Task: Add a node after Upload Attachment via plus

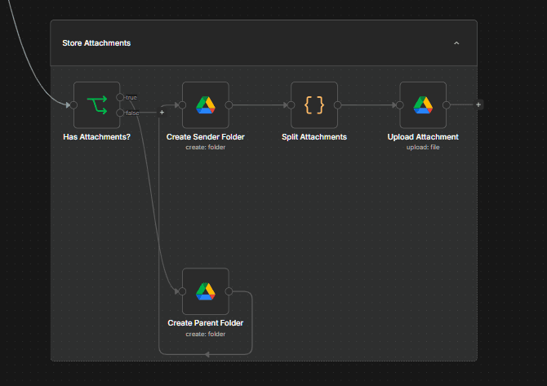Action: point(478,104)
